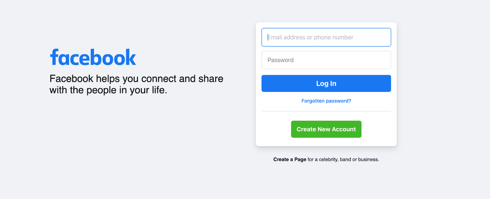The image size is (490, 199).
Task: Click the divider line above Create New Account
Action: [326, 111]
